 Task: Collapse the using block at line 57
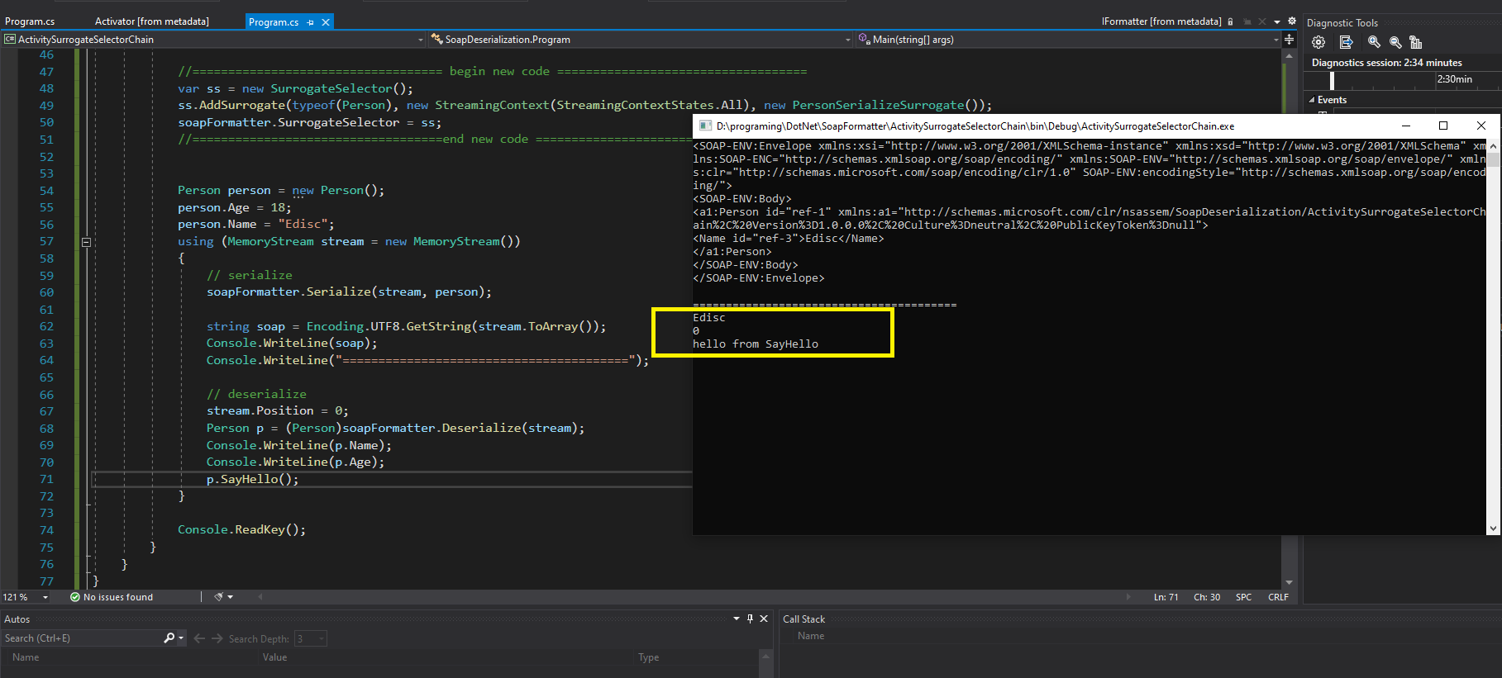86,242
